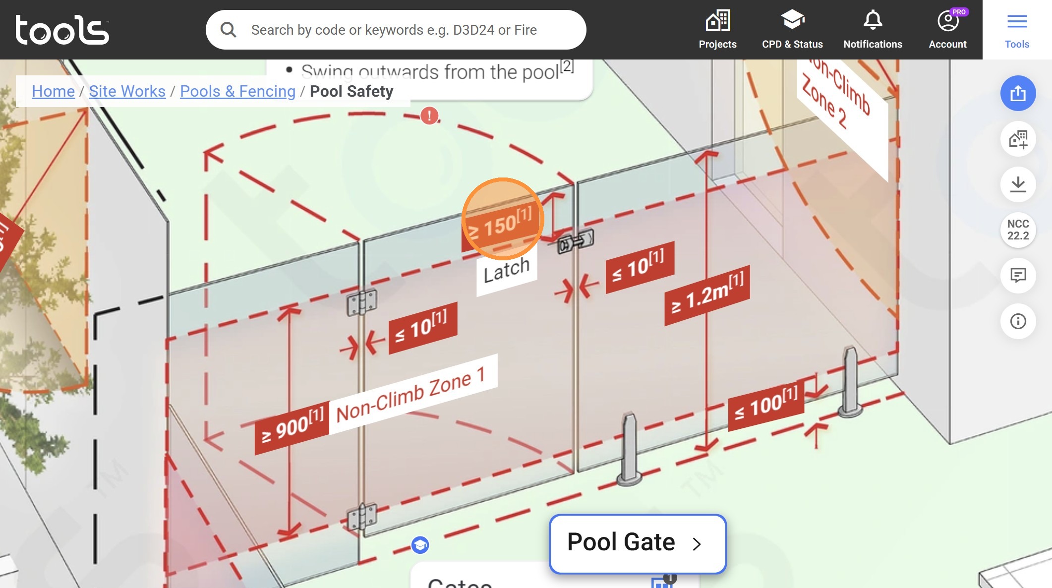Open the Site Works breadcrumb link
This screenshot has height=588, width=1052.
(127, 91)
